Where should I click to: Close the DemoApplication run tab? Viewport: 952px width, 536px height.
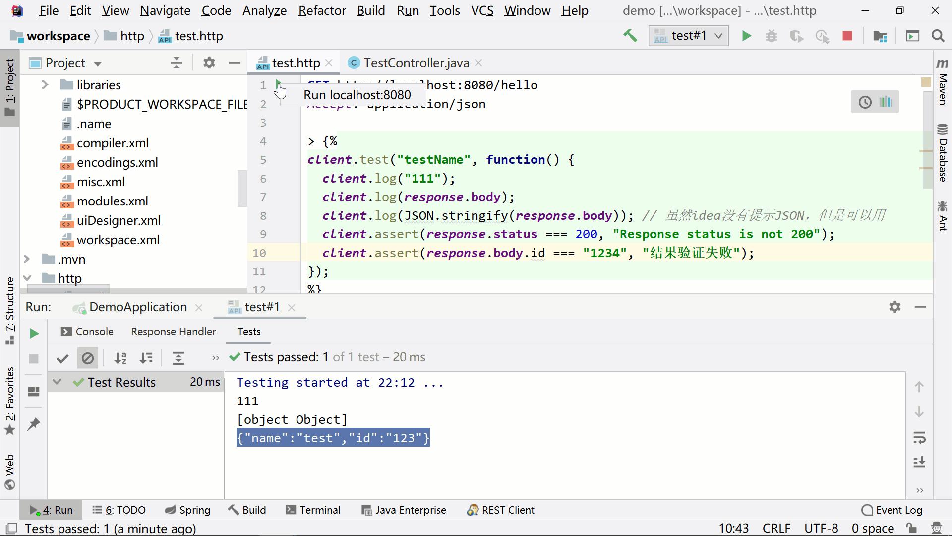point(199,307)
